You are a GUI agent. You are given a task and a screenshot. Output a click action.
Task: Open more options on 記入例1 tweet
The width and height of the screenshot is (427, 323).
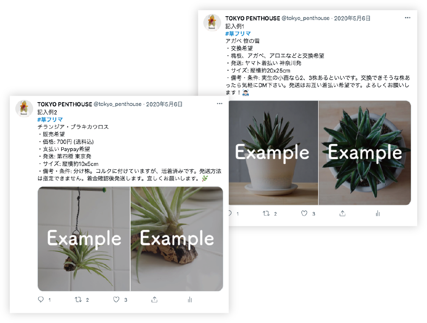pos(407,18)
